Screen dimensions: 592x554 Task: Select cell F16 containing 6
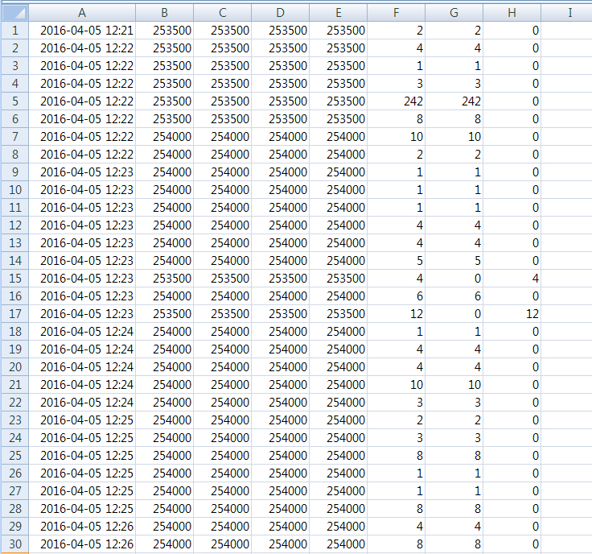pyautogui.click(x=396, y=296)
